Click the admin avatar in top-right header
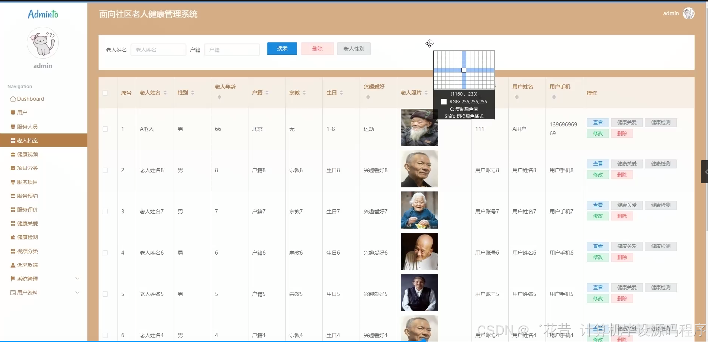This screenshot has width=708, height=342. (689, 13)
